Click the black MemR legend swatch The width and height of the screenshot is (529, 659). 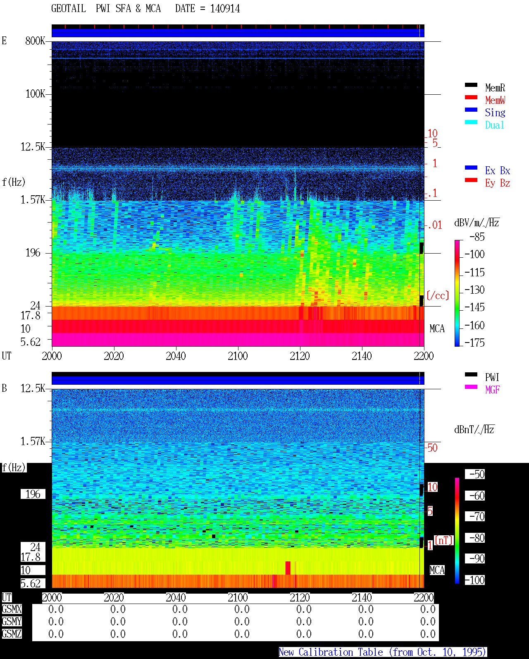coord(471,85)
